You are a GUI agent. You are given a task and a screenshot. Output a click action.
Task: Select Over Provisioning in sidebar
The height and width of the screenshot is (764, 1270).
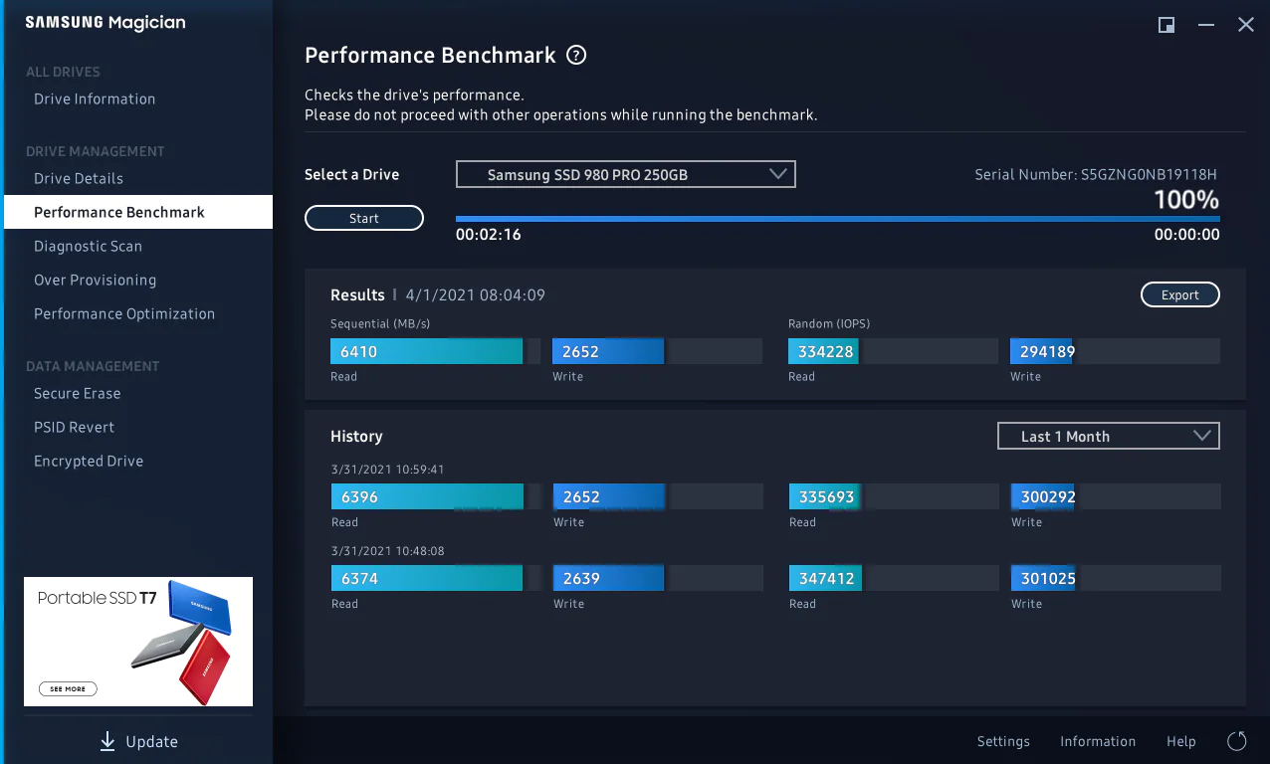[x=95, y=281]
